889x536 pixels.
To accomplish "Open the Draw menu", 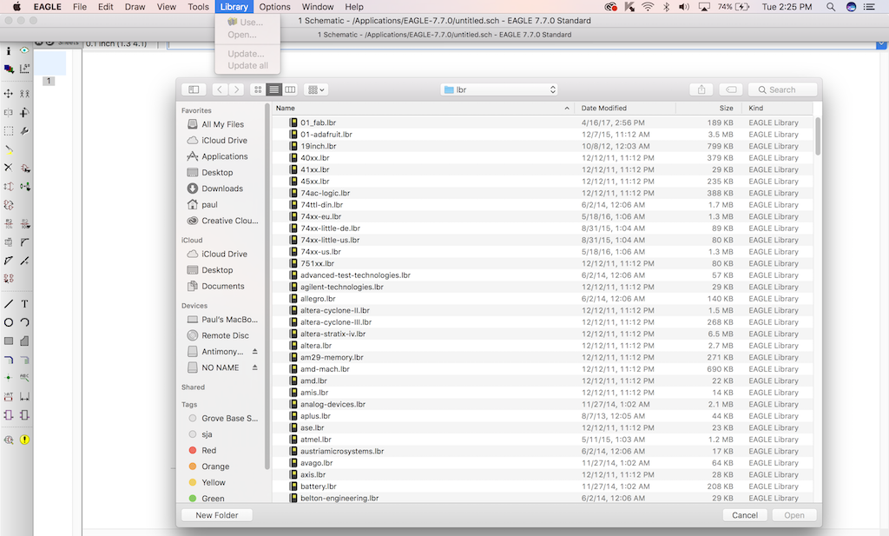I will pos(135,7).
